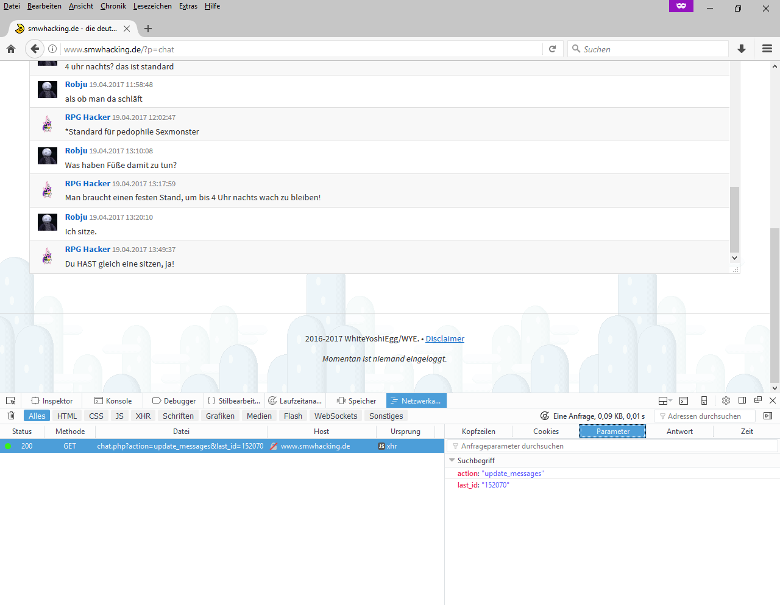
Task: Collapse the Suchbegriff section
Action: (452, 461)
